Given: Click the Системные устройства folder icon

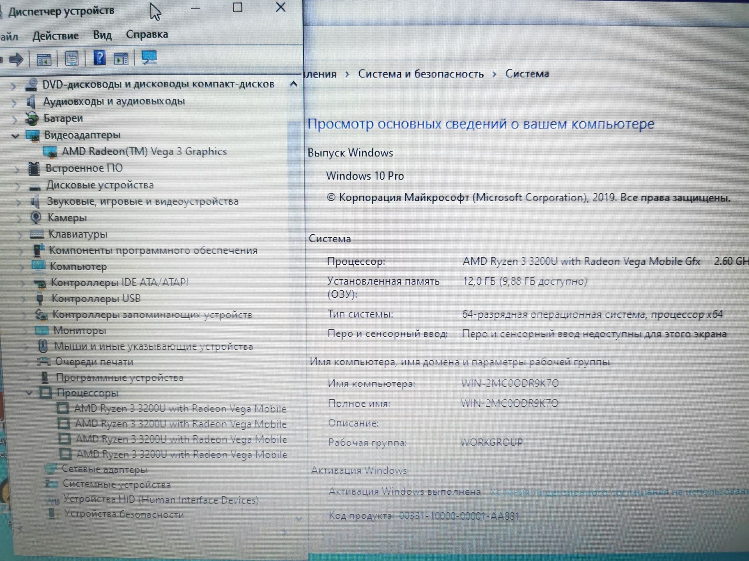Looking at the screenshot, I should pyautogui.click(x=51, y=484).
